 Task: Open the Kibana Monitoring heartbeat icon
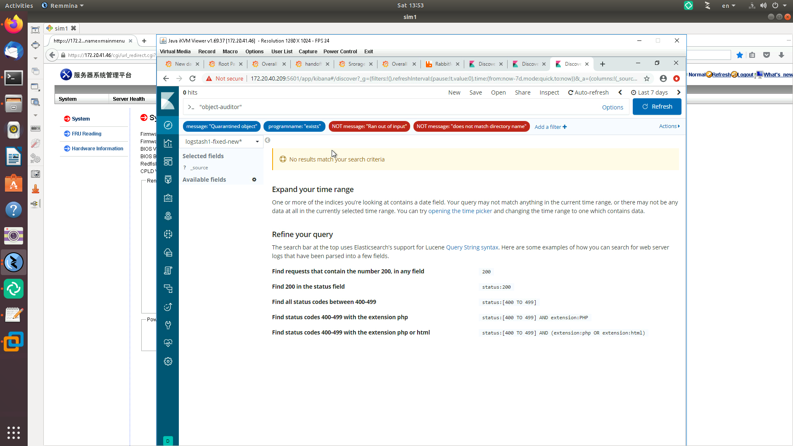tap(168, 343)
